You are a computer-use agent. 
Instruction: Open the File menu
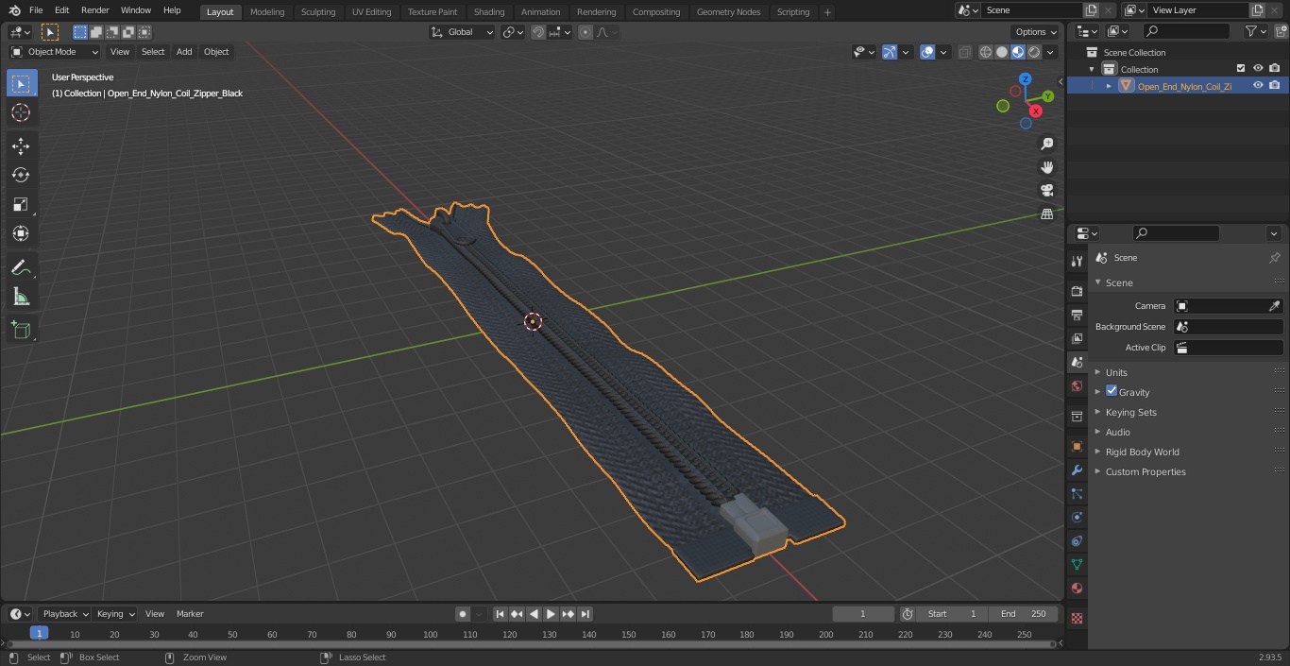coord(36,10)
